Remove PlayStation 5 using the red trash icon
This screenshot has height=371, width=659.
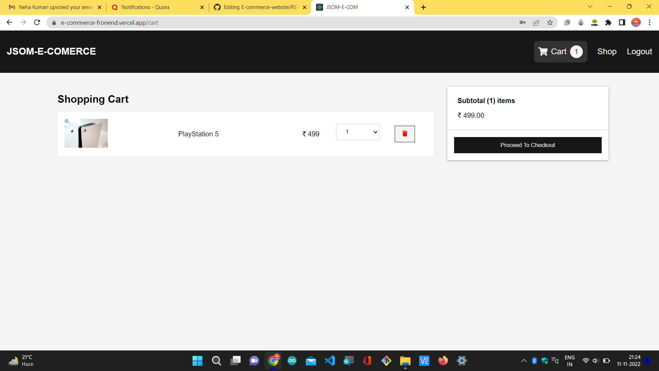pyautogui.click(x=405, y=134)
